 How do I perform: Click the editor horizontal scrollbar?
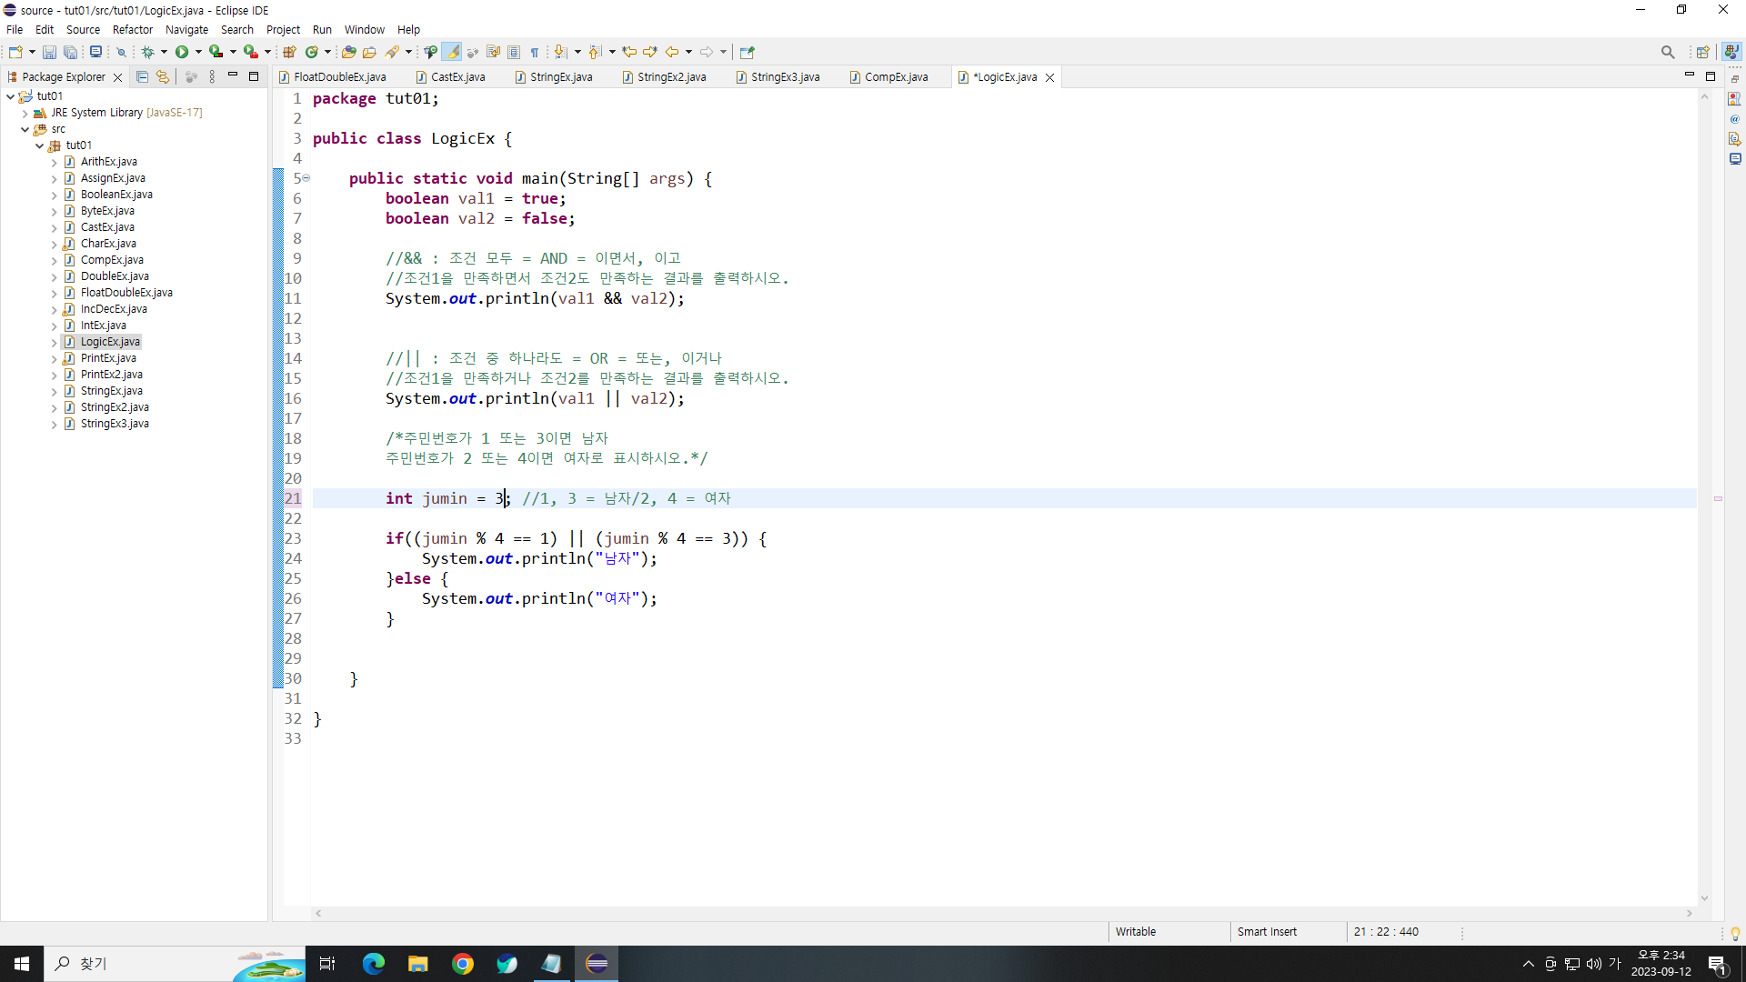pyautogui.click(x=1000, y=913)
